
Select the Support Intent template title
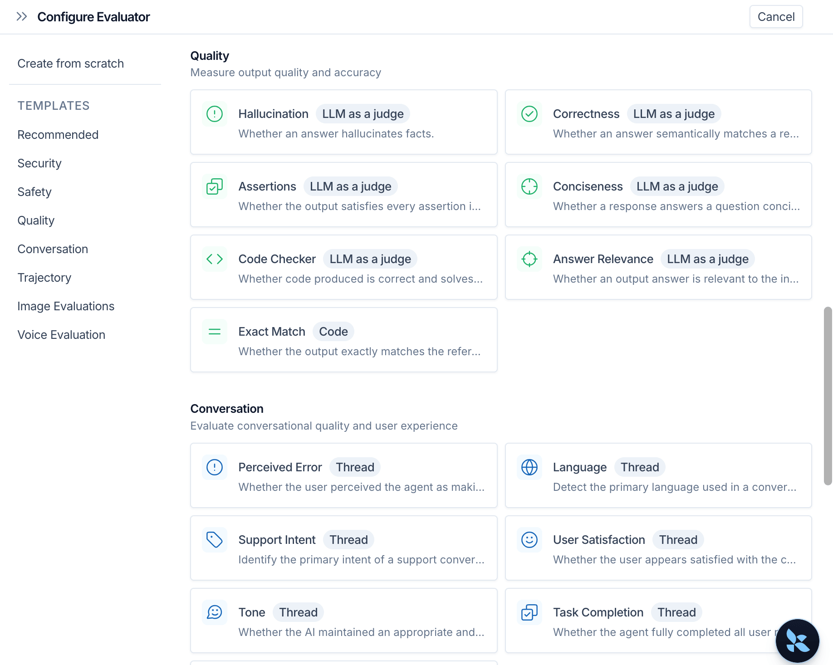277,540
